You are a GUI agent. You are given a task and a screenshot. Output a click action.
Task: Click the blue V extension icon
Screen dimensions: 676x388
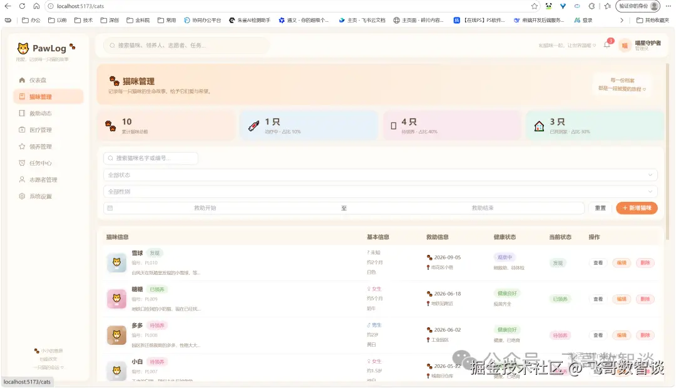tap(563, 6)
